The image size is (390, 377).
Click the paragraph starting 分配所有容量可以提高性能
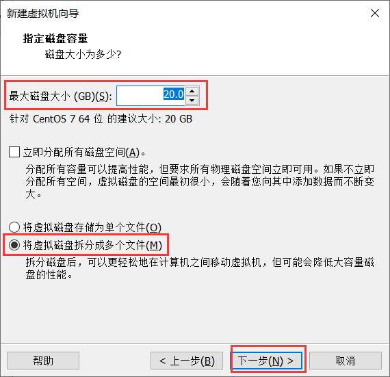point(200,181)
